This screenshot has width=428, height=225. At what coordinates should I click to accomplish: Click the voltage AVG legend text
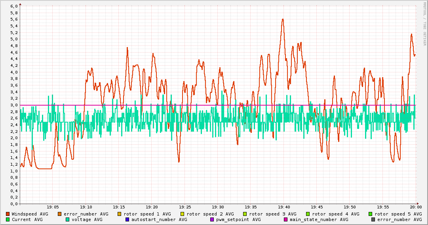[87, 219]
